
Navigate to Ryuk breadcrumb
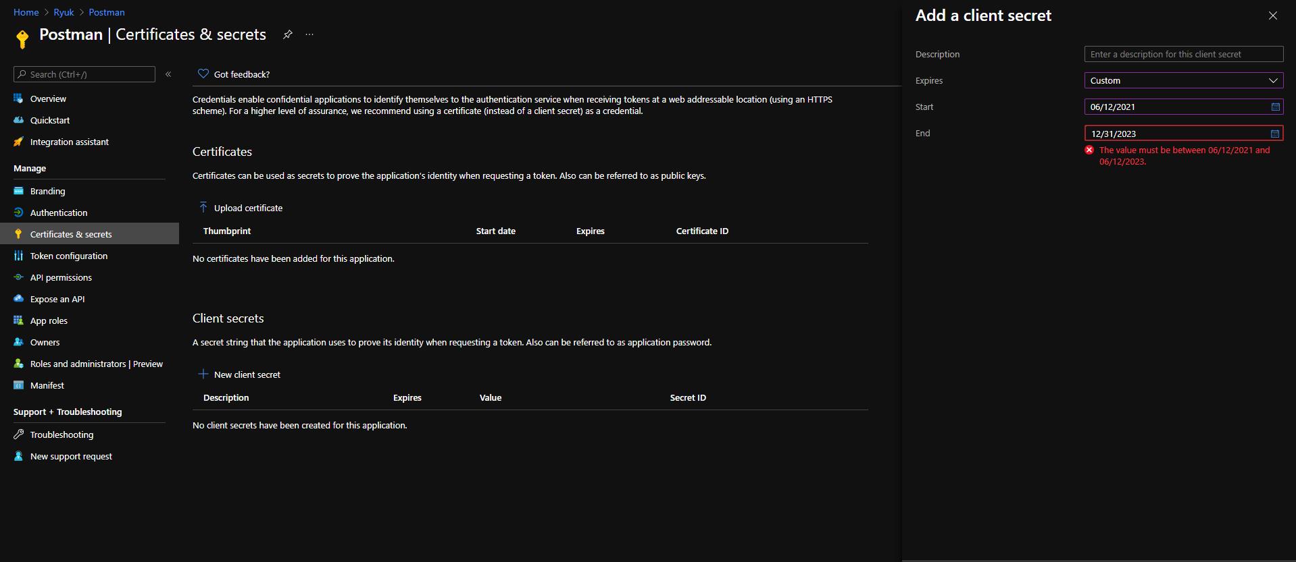[x=64, y=12]
